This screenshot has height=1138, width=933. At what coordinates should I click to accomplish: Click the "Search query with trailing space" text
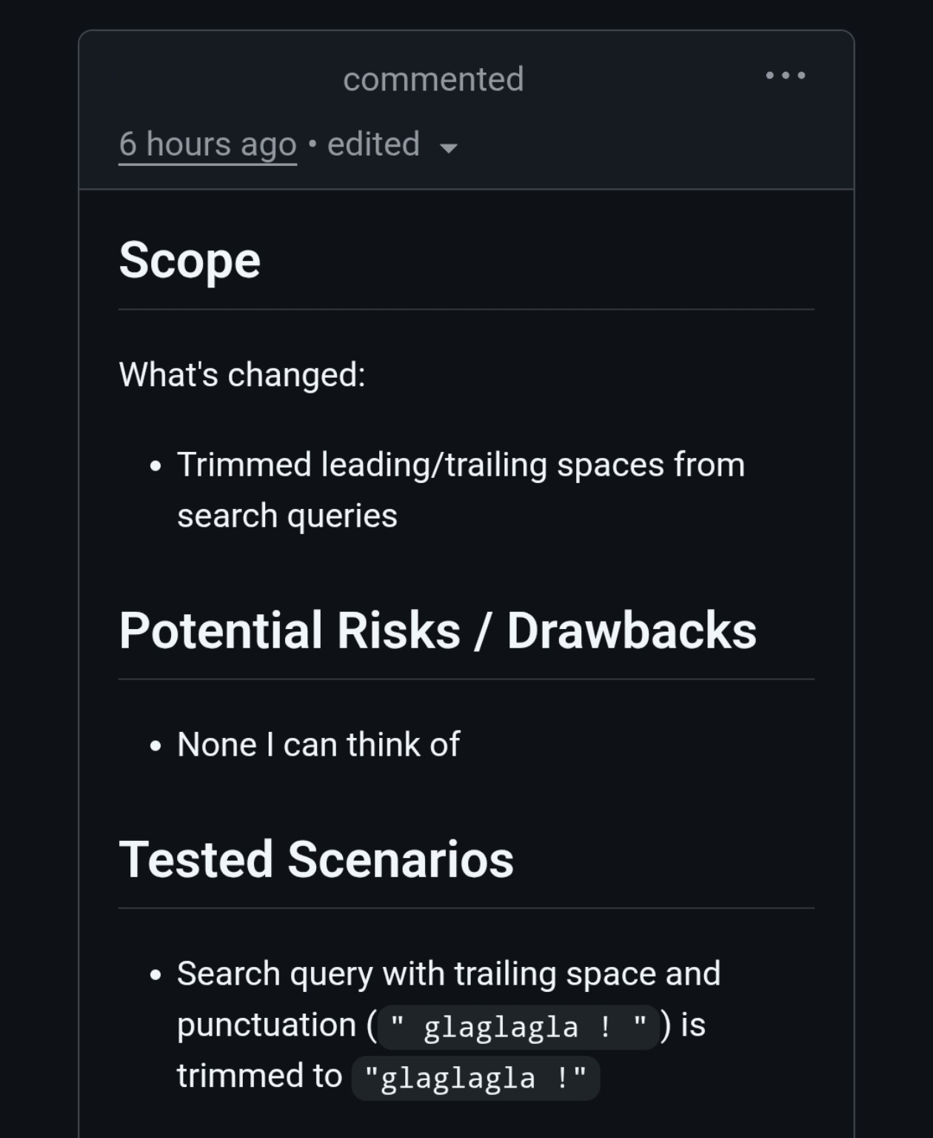point(448,974)
